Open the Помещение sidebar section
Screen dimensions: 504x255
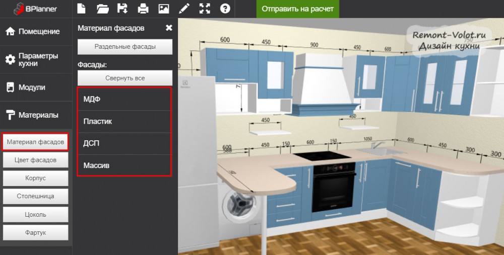point(36,31)
